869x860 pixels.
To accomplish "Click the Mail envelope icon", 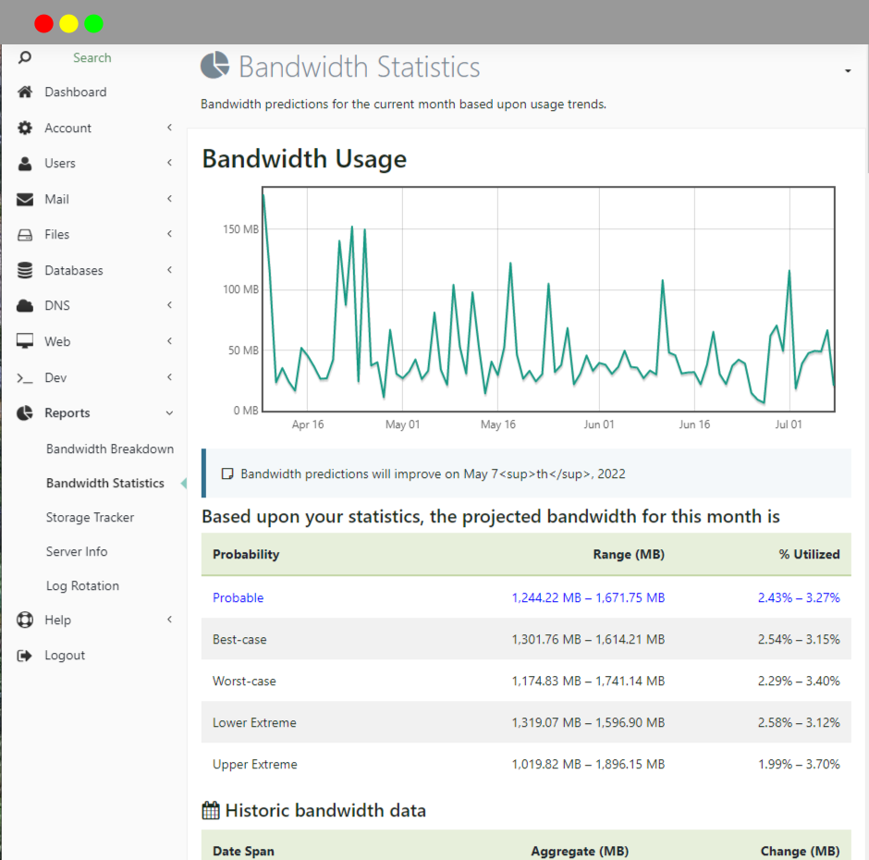I will click(25, 199).
